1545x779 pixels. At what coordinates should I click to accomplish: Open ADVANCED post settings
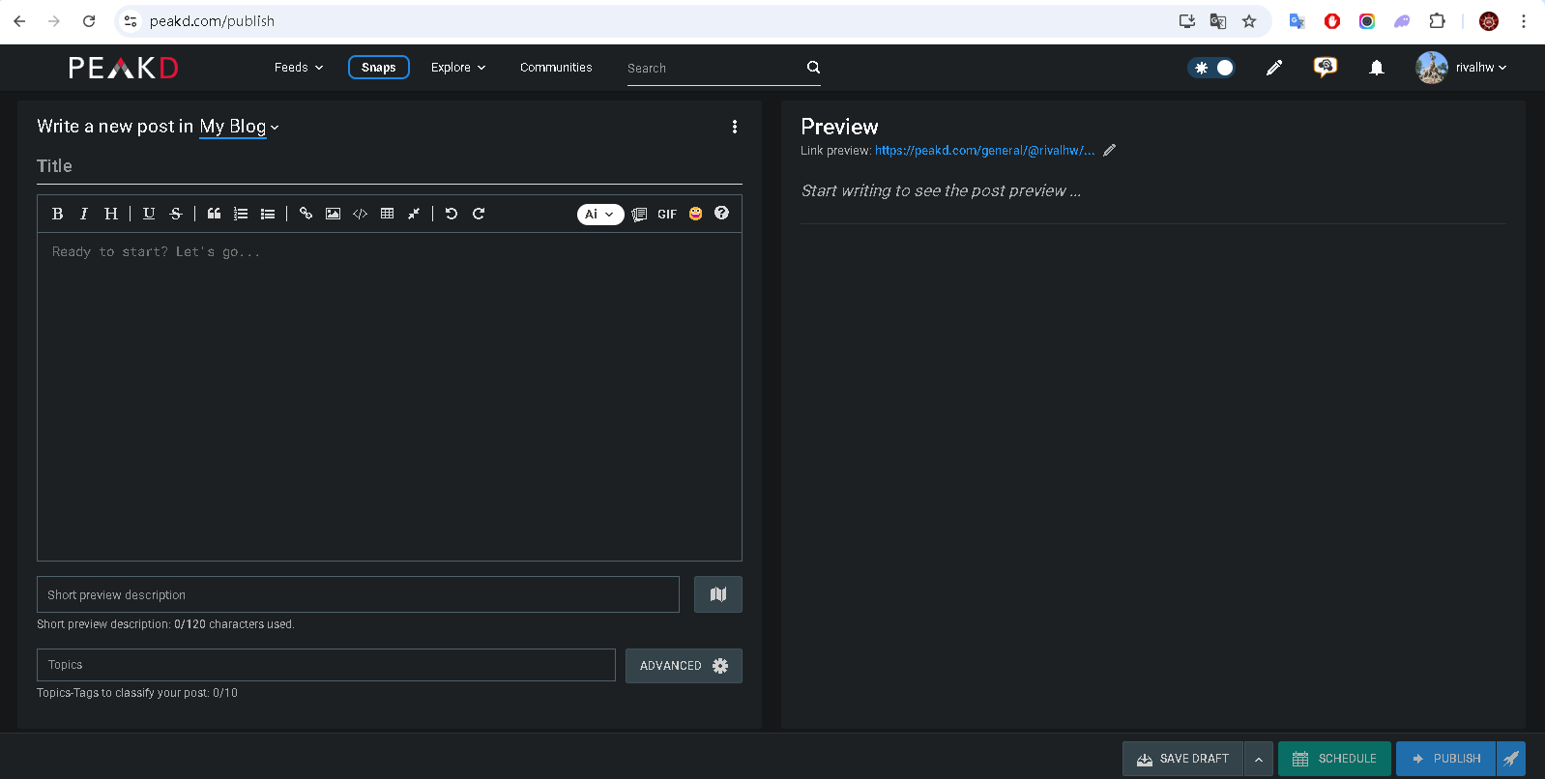(684, 666)
